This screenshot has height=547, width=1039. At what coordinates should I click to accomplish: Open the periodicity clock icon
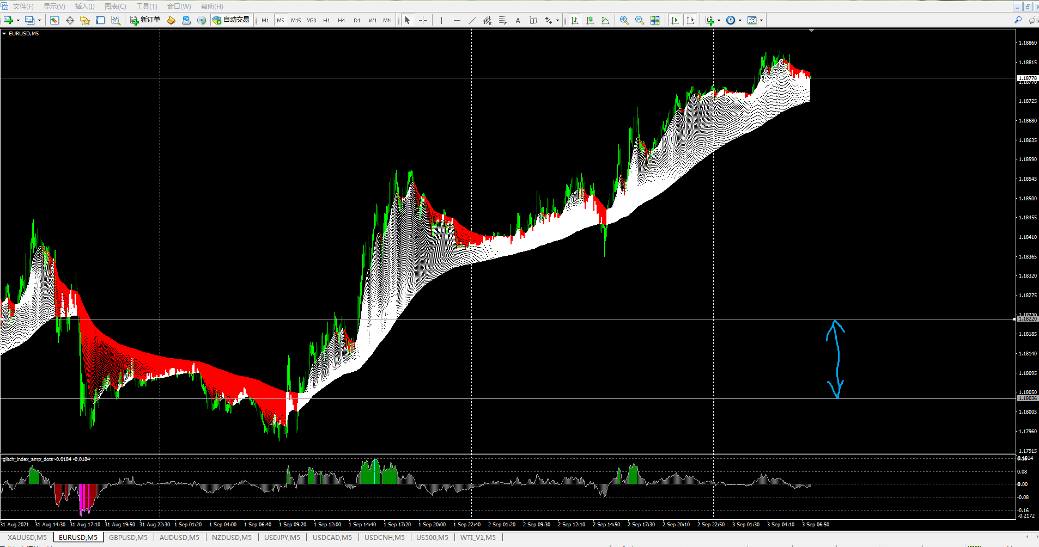point(731,20)
